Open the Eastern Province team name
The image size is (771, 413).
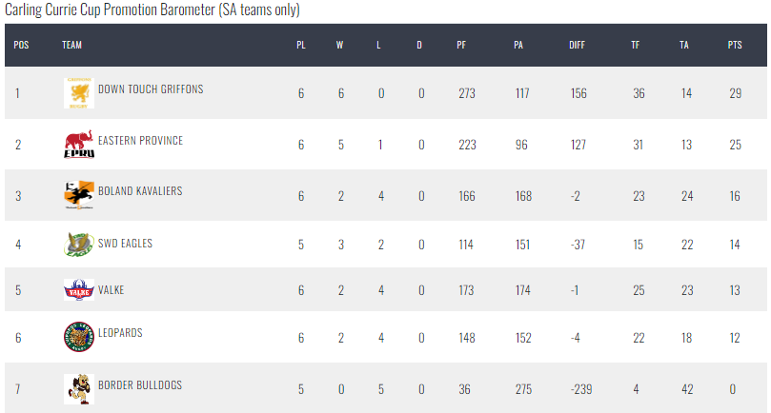pyautogui.click(x=141, y=141)
